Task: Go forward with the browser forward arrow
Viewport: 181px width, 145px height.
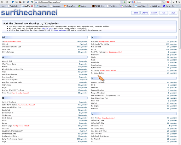Action: [7, 2]
